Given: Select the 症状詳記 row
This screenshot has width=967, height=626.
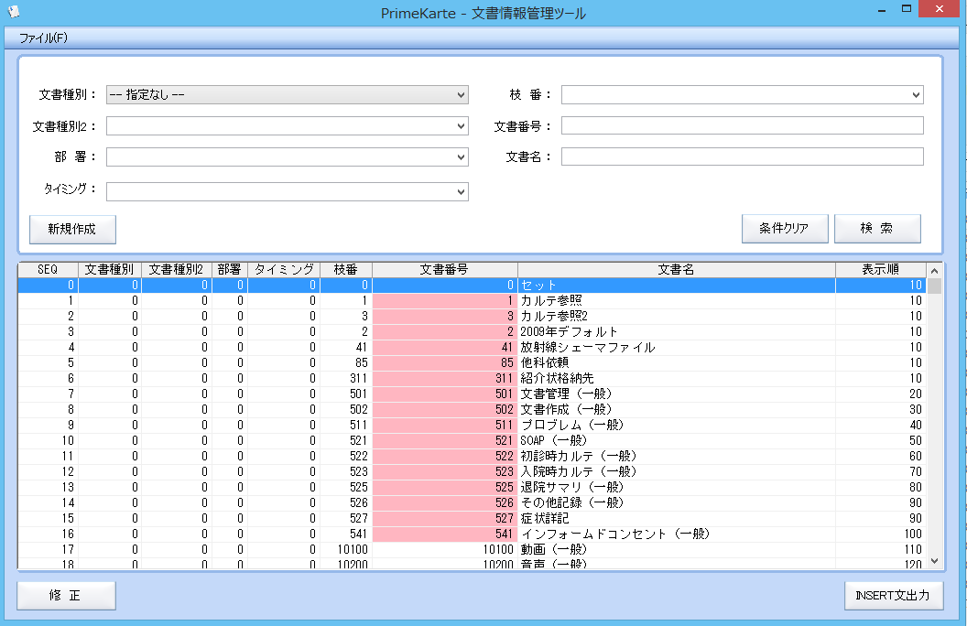Looking at the screenshot, I should click(x=472, y=518).
